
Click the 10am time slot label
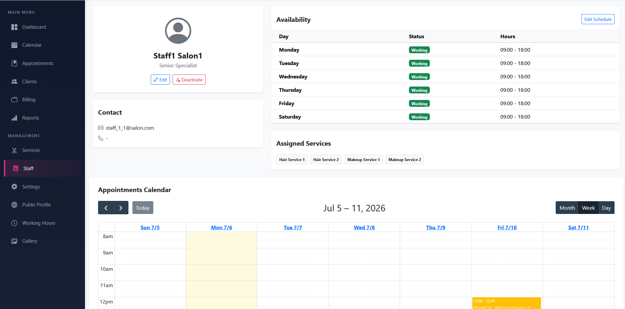(x=107, y=269)
